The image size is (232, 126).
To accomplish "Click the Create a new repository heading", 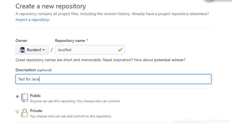I will (x=51, y=6).
